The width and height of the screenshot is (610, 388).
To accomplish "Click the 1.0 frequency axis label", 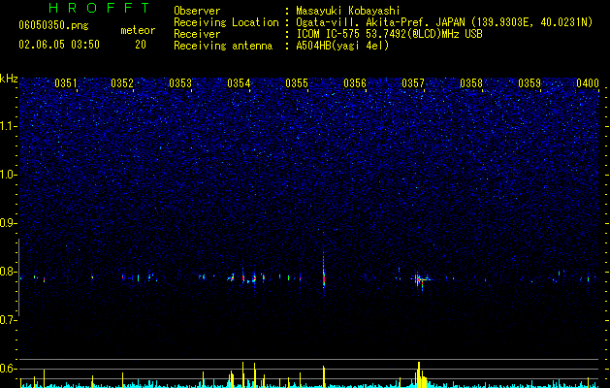I will [8, 175].
